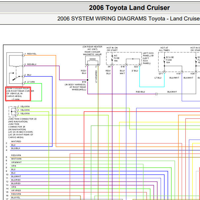The height and width of the screenshot is (200, 200).
Task: Click the "REAR COOLER MAGNETIC VALVE" label
Action: tap(92, 53)
